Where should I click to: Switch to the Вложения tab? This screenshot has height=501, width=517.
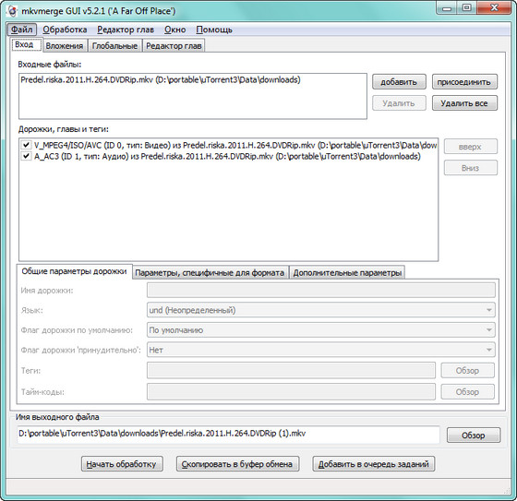click(65, 46)
